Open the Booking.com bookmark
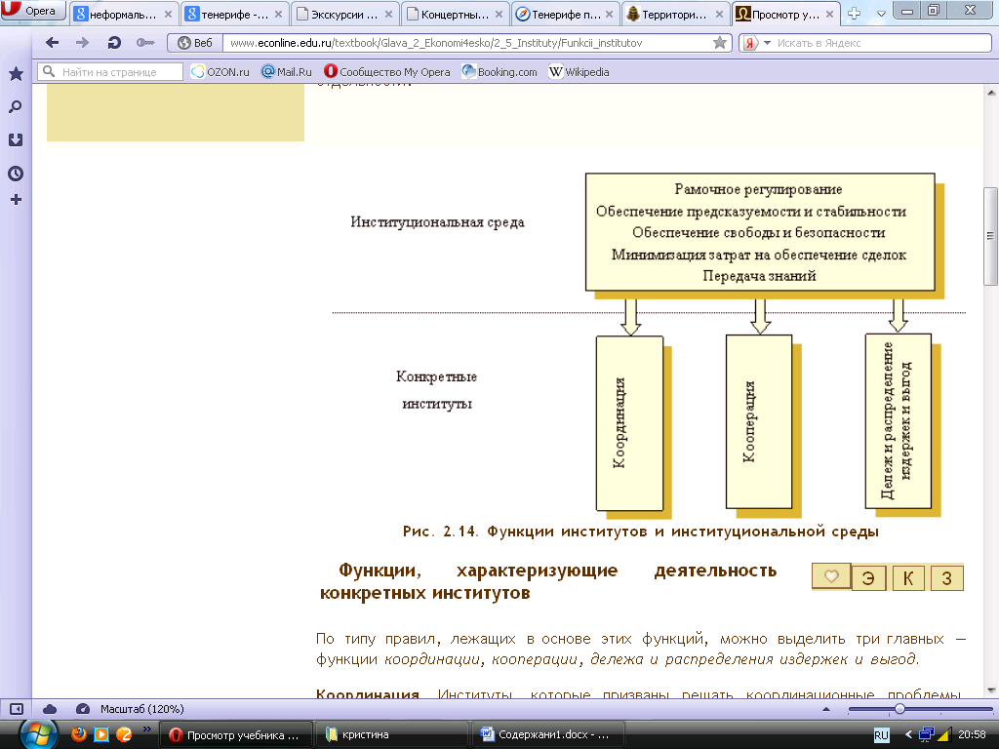 pyautogui.click(x=499, y=72)
